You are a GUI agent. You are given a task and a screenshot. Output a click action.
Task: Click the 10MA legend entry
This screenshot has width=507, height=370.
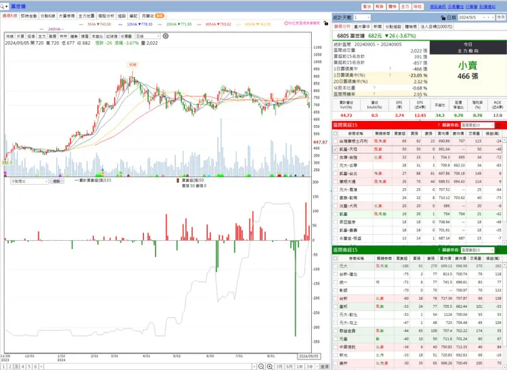click(x=136, y=24)
